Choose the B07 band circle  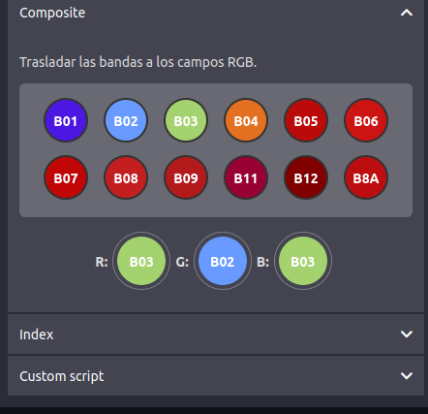[x=66, y=177]
